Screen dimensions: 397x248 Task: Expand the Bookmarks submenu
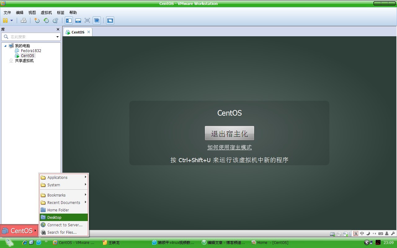64,195
